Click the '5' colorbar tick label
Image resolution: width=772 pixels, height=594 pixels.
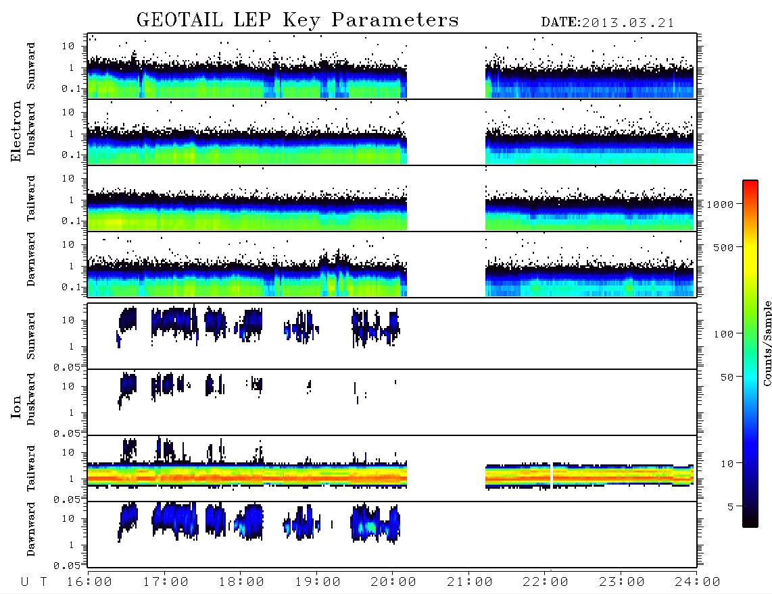tap(731, 506)
